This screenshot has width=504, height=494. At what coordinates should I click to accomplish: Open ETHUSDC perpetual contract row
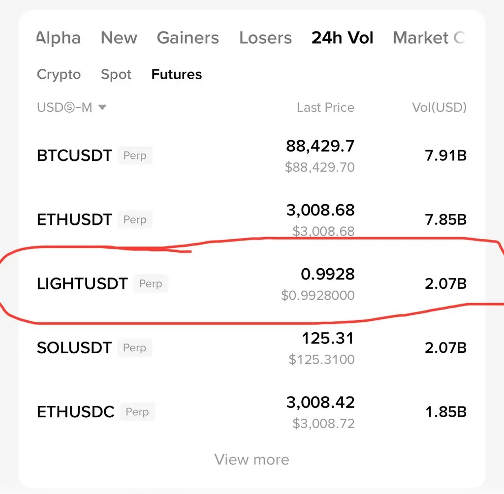[252, 412]
